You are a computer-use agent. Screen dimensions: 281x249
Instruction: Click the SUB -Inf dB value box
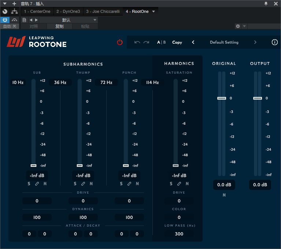pos(37,175)
